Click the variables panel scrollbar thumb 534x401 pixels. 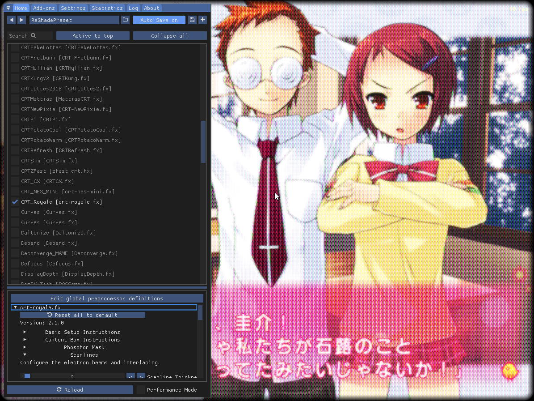pos(200,312)
